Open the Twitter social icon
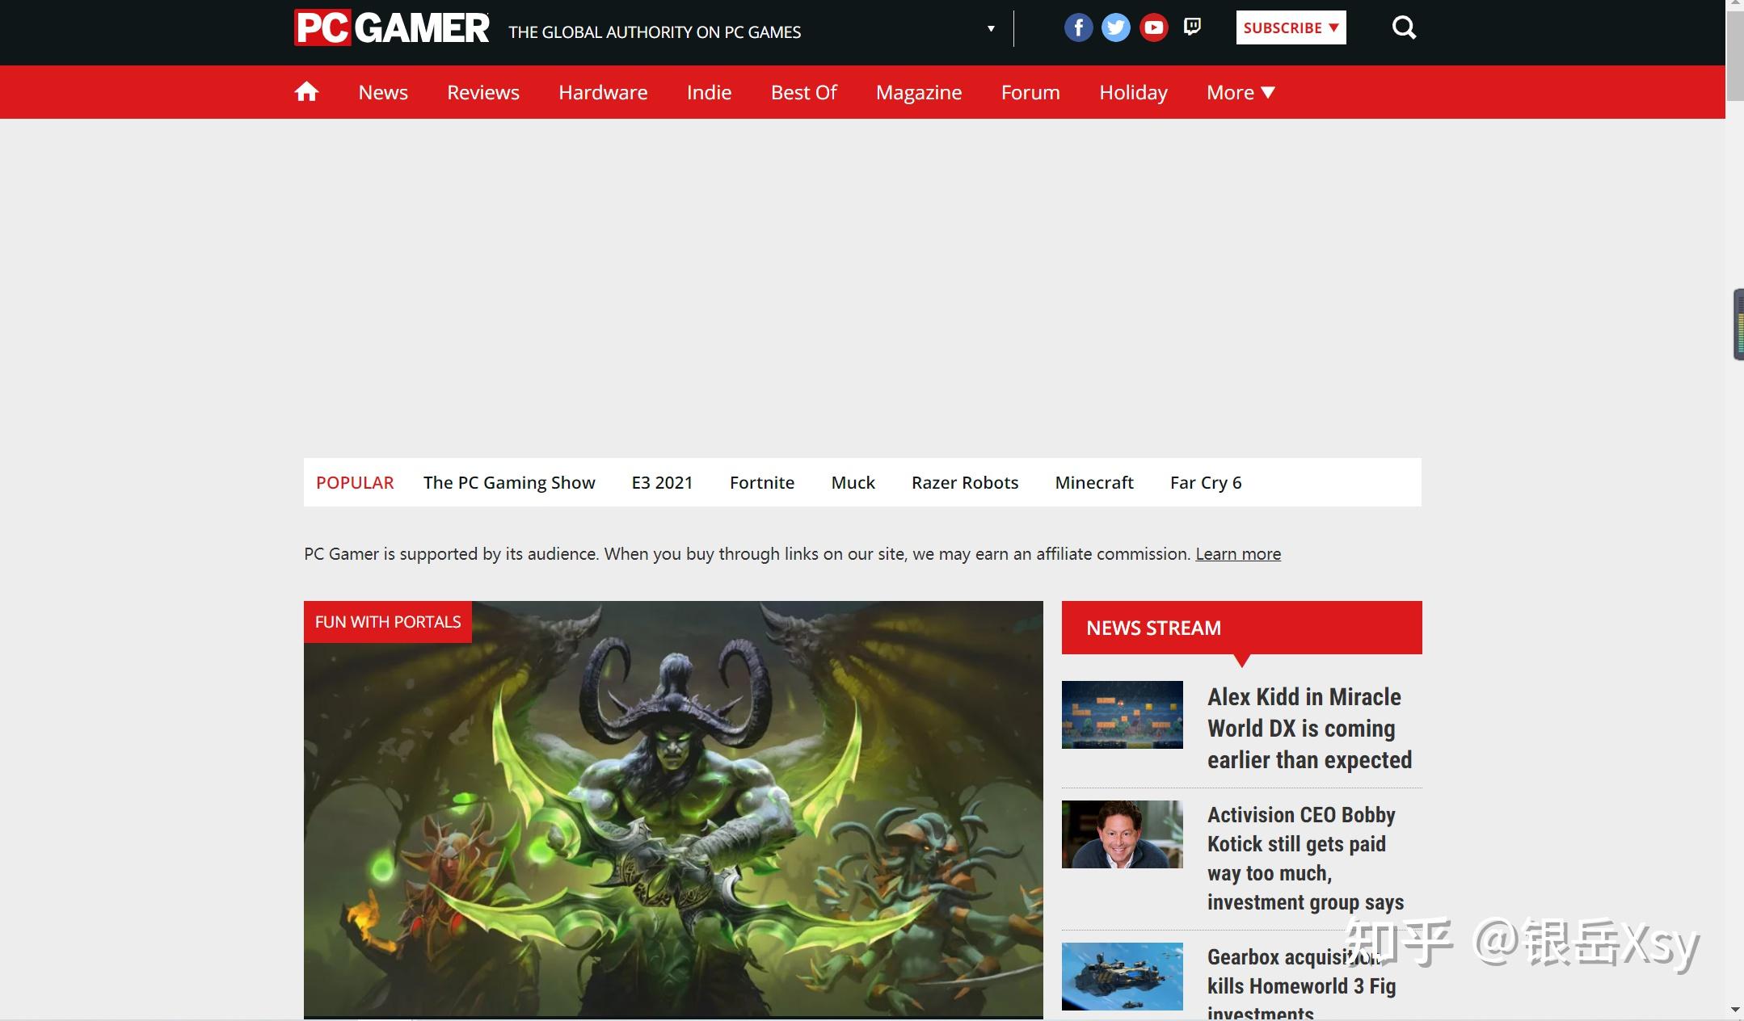The height and width of the screenshot is (1021, 1744). (x=1116, y=28)
